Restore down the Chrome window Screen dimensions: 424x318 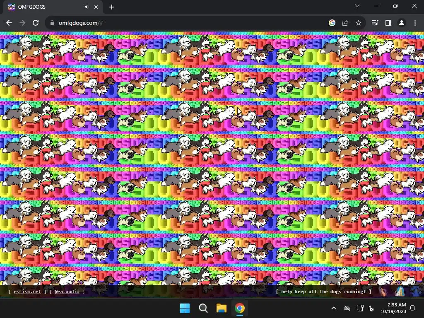click(x=395, y=6)
